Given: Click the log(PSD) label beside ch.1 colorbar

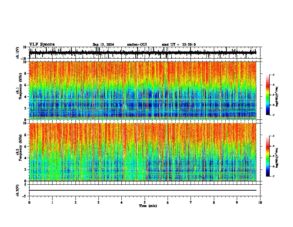Looking at the screenshot, I should [x=277, y=96].
